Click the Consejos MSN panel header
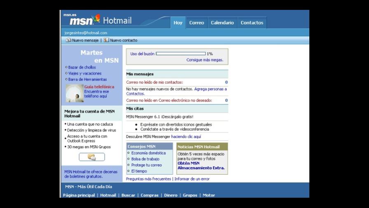Image resolution: width=369 pixels, height=208 pixels. pyautogui.click(x=149, y=147)
